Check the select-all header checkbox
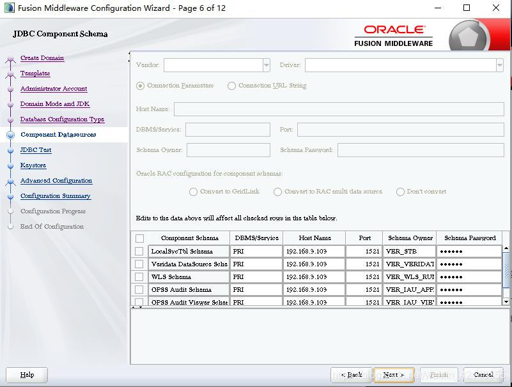Screen dimensions: 512x387 click(x=139, y=238)
